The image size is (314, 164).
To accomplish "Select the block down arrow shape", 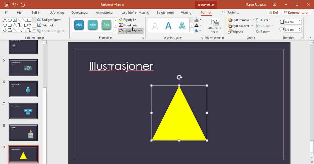I will point(5,30).
